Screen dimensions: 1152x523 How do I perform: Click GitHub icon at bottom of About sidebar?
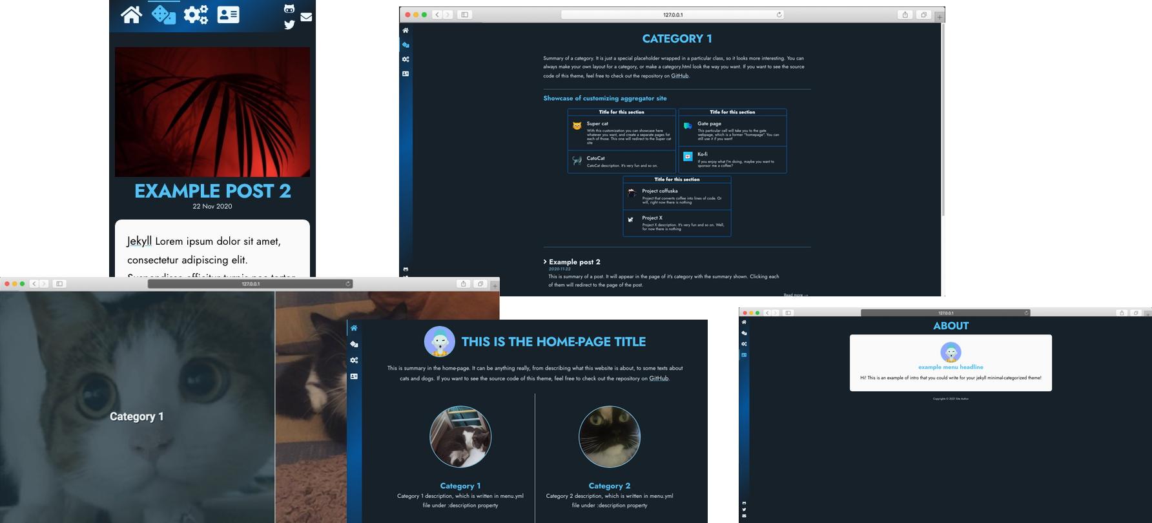point(744,503)
